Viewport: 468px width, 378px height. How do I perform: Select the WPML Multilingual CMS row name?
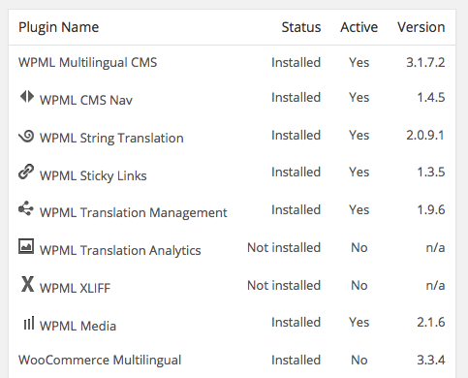[x=87, y=62]
